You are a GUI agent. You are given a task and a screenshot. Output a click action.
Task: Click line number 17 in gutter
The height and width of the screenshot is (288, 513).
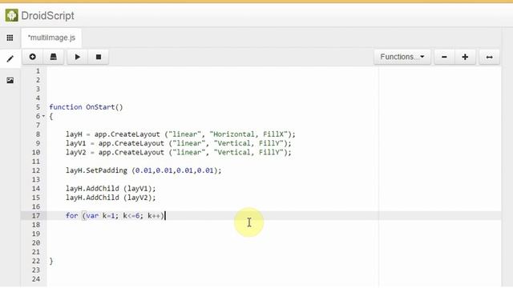click(x=36, y=215)
